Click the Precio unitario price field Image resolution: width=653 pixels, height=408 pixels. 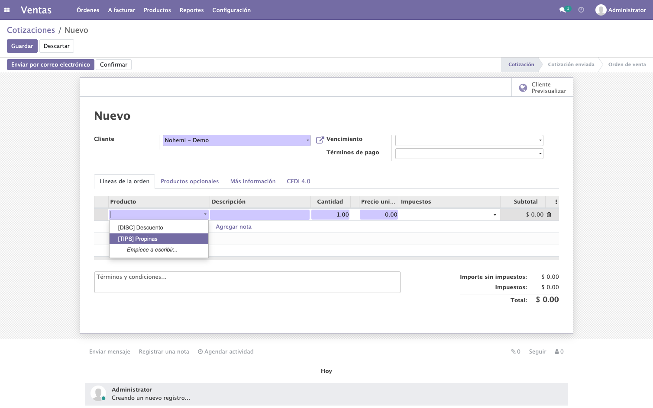coord(379,215)
